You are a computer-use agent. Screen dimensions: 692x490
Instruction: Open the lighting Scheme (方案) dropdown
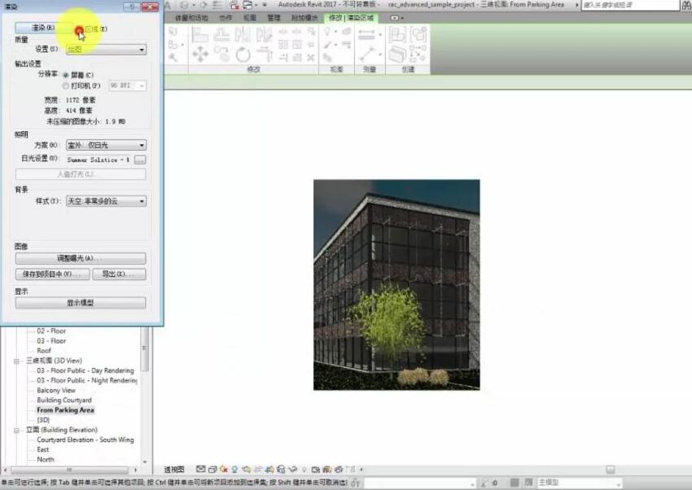pyautogui.click(x=106, y=145)
